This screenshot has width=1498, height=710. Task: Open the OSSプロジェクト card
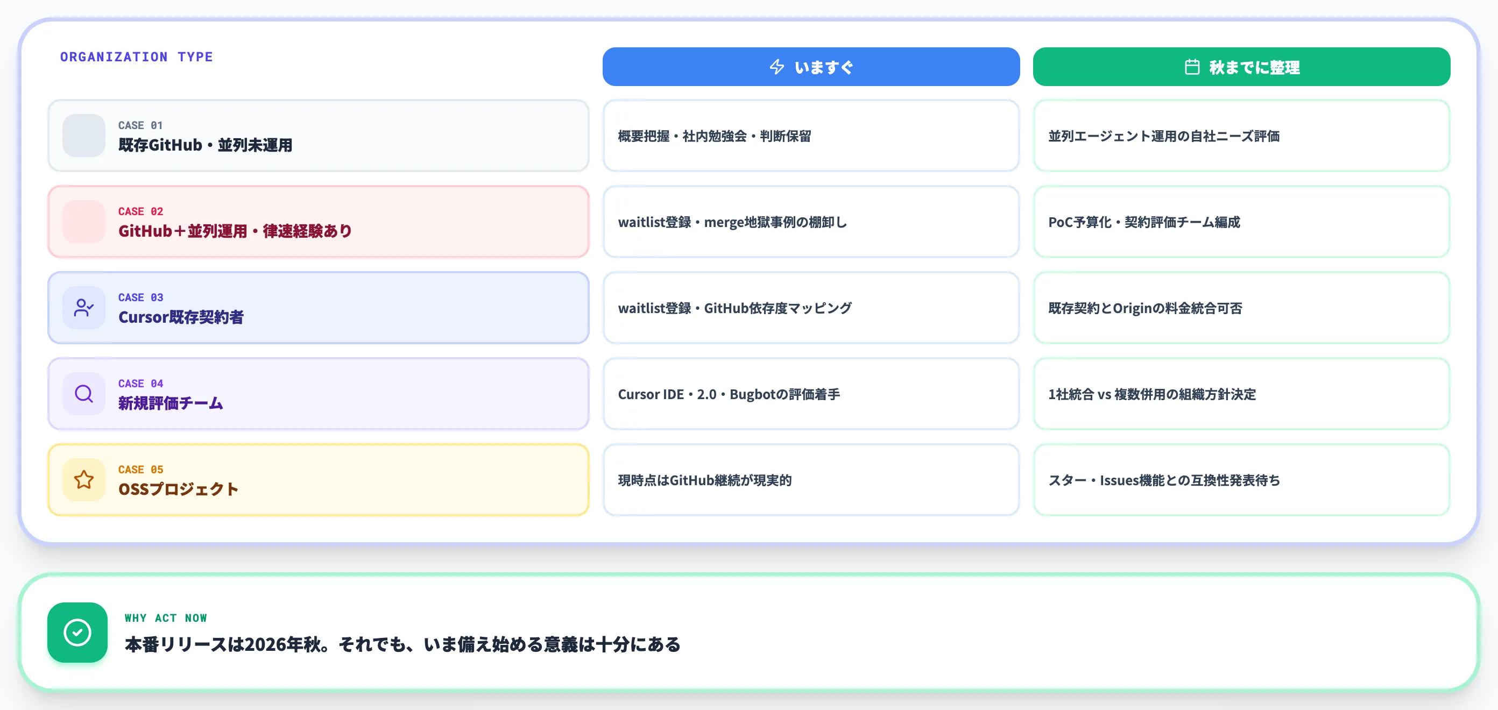pos(318,480)
